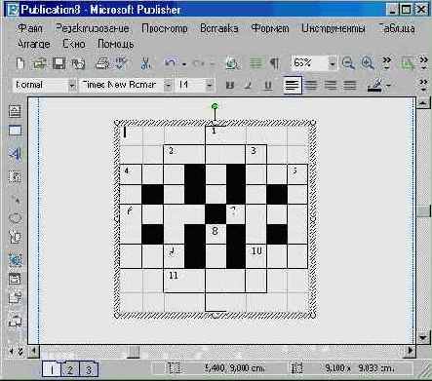Toggle italic formatting

248,86
